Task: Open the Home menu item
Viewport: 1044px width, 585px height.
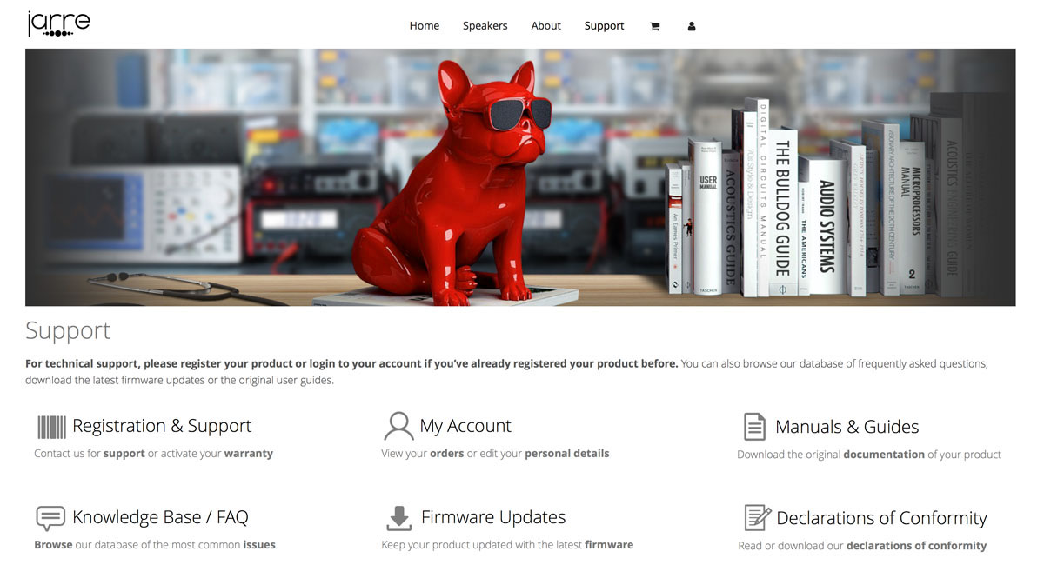Action: (x=425, y=26)
